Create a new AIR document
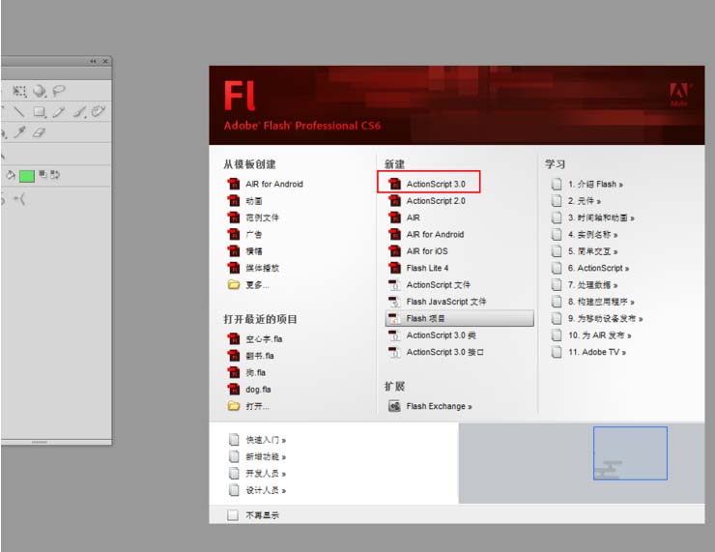 tap(404, 218)
